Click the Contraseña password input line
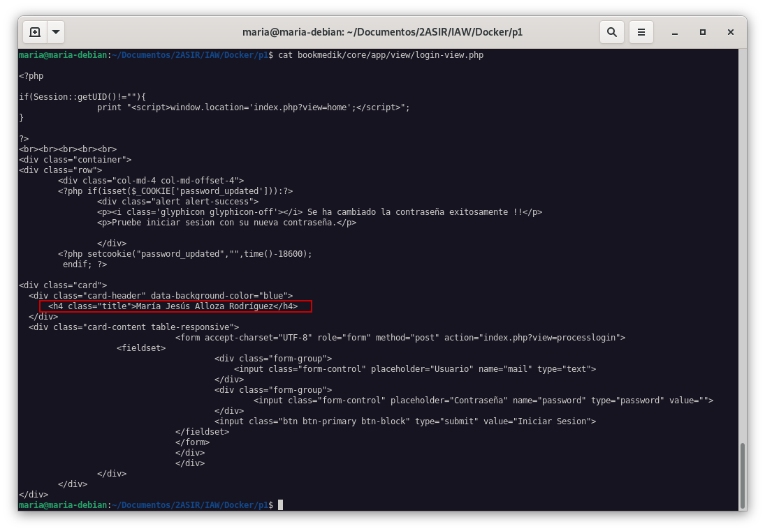This screenshot has height=531, width=765. click(483, 401)
